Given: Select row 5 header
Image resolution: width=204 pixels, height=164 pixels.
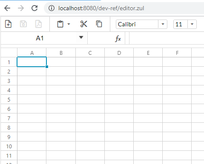Looking at the screenshot, I should click(9, 99).
